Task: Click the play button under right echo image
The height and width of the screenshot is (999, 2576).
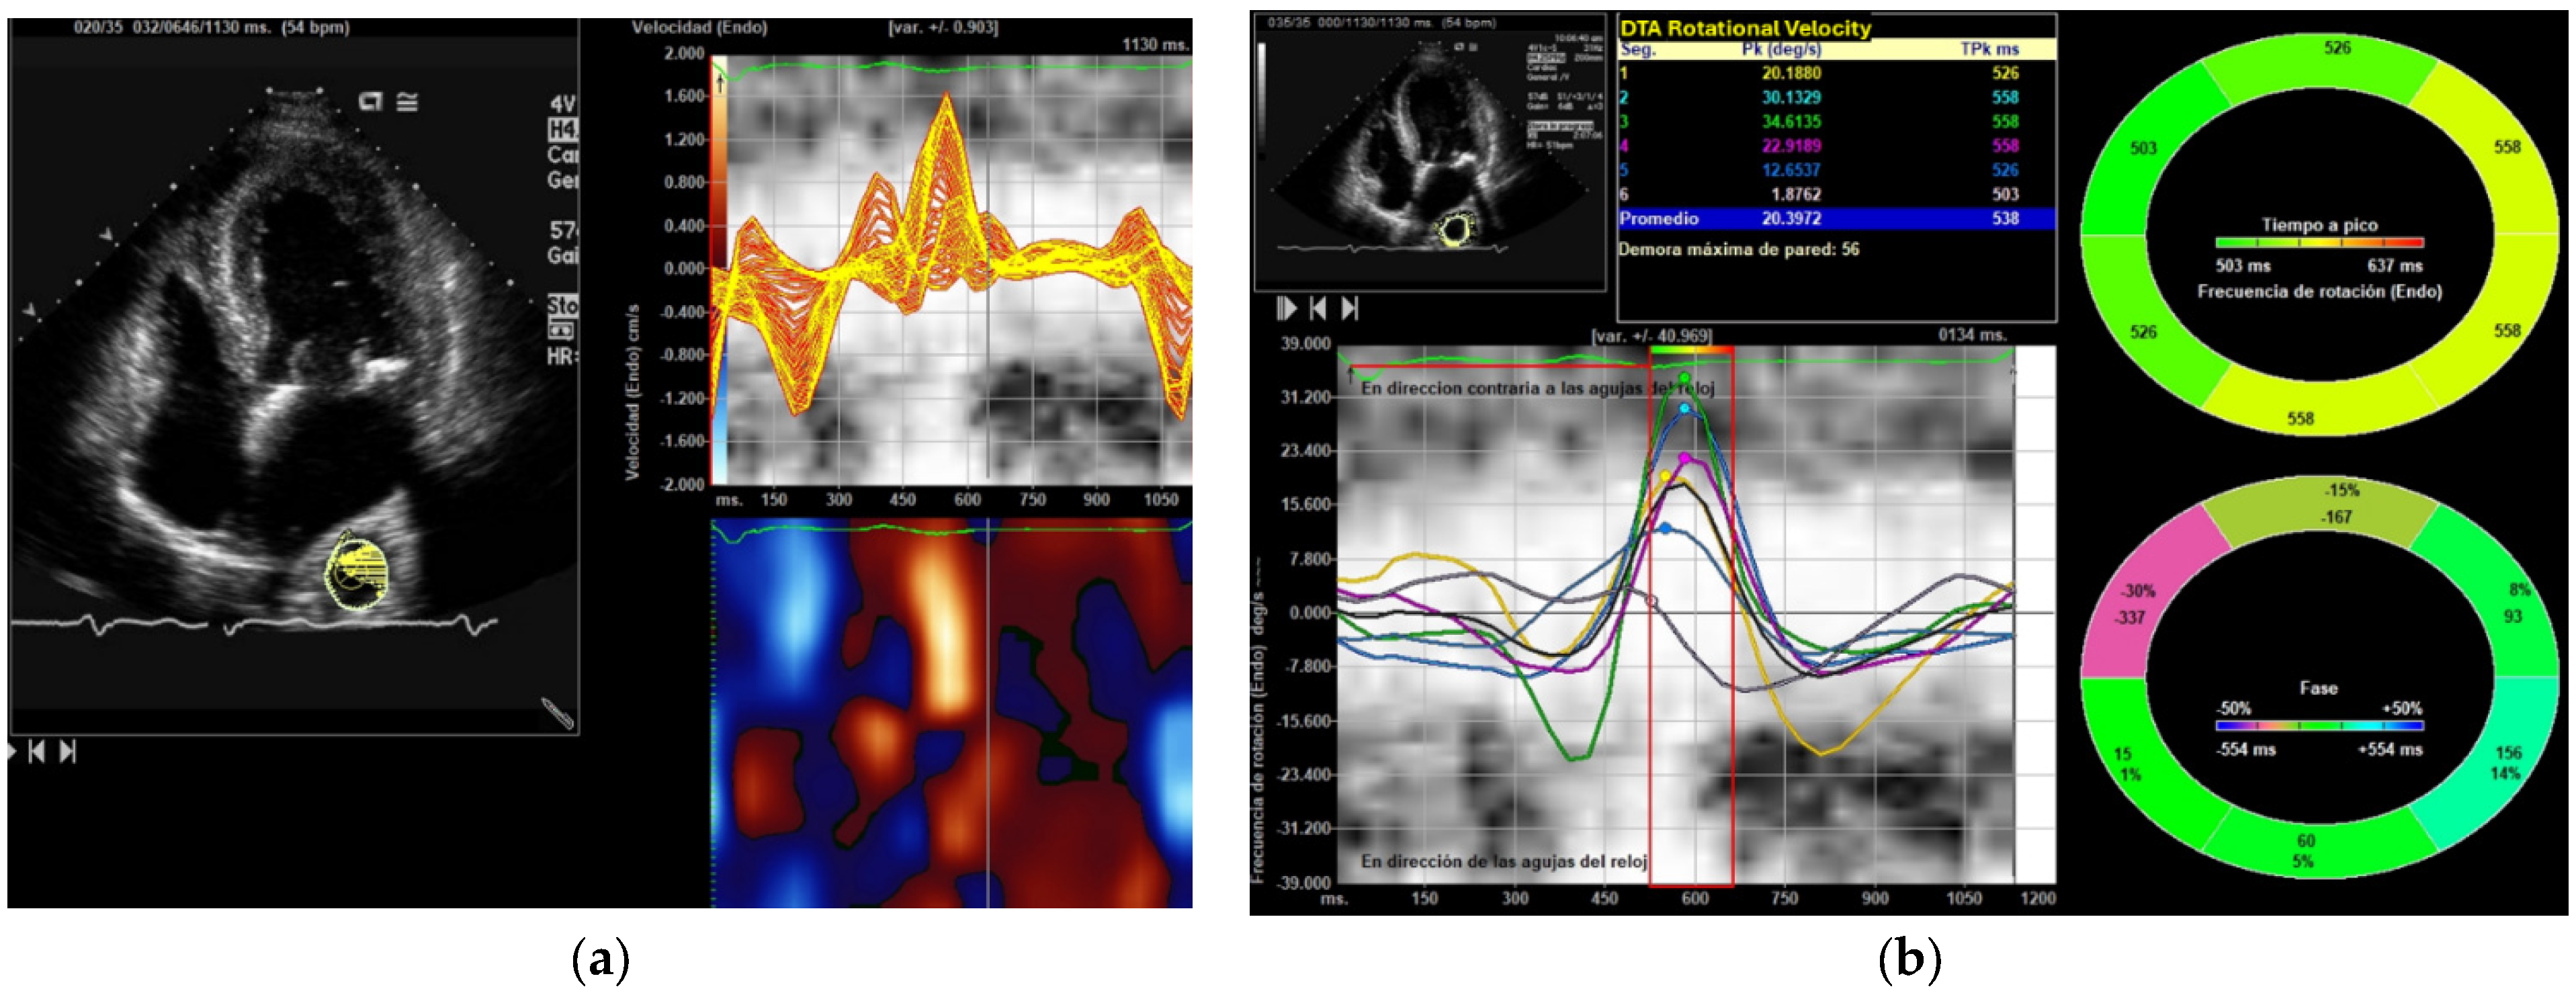Action: [1287, 309]
